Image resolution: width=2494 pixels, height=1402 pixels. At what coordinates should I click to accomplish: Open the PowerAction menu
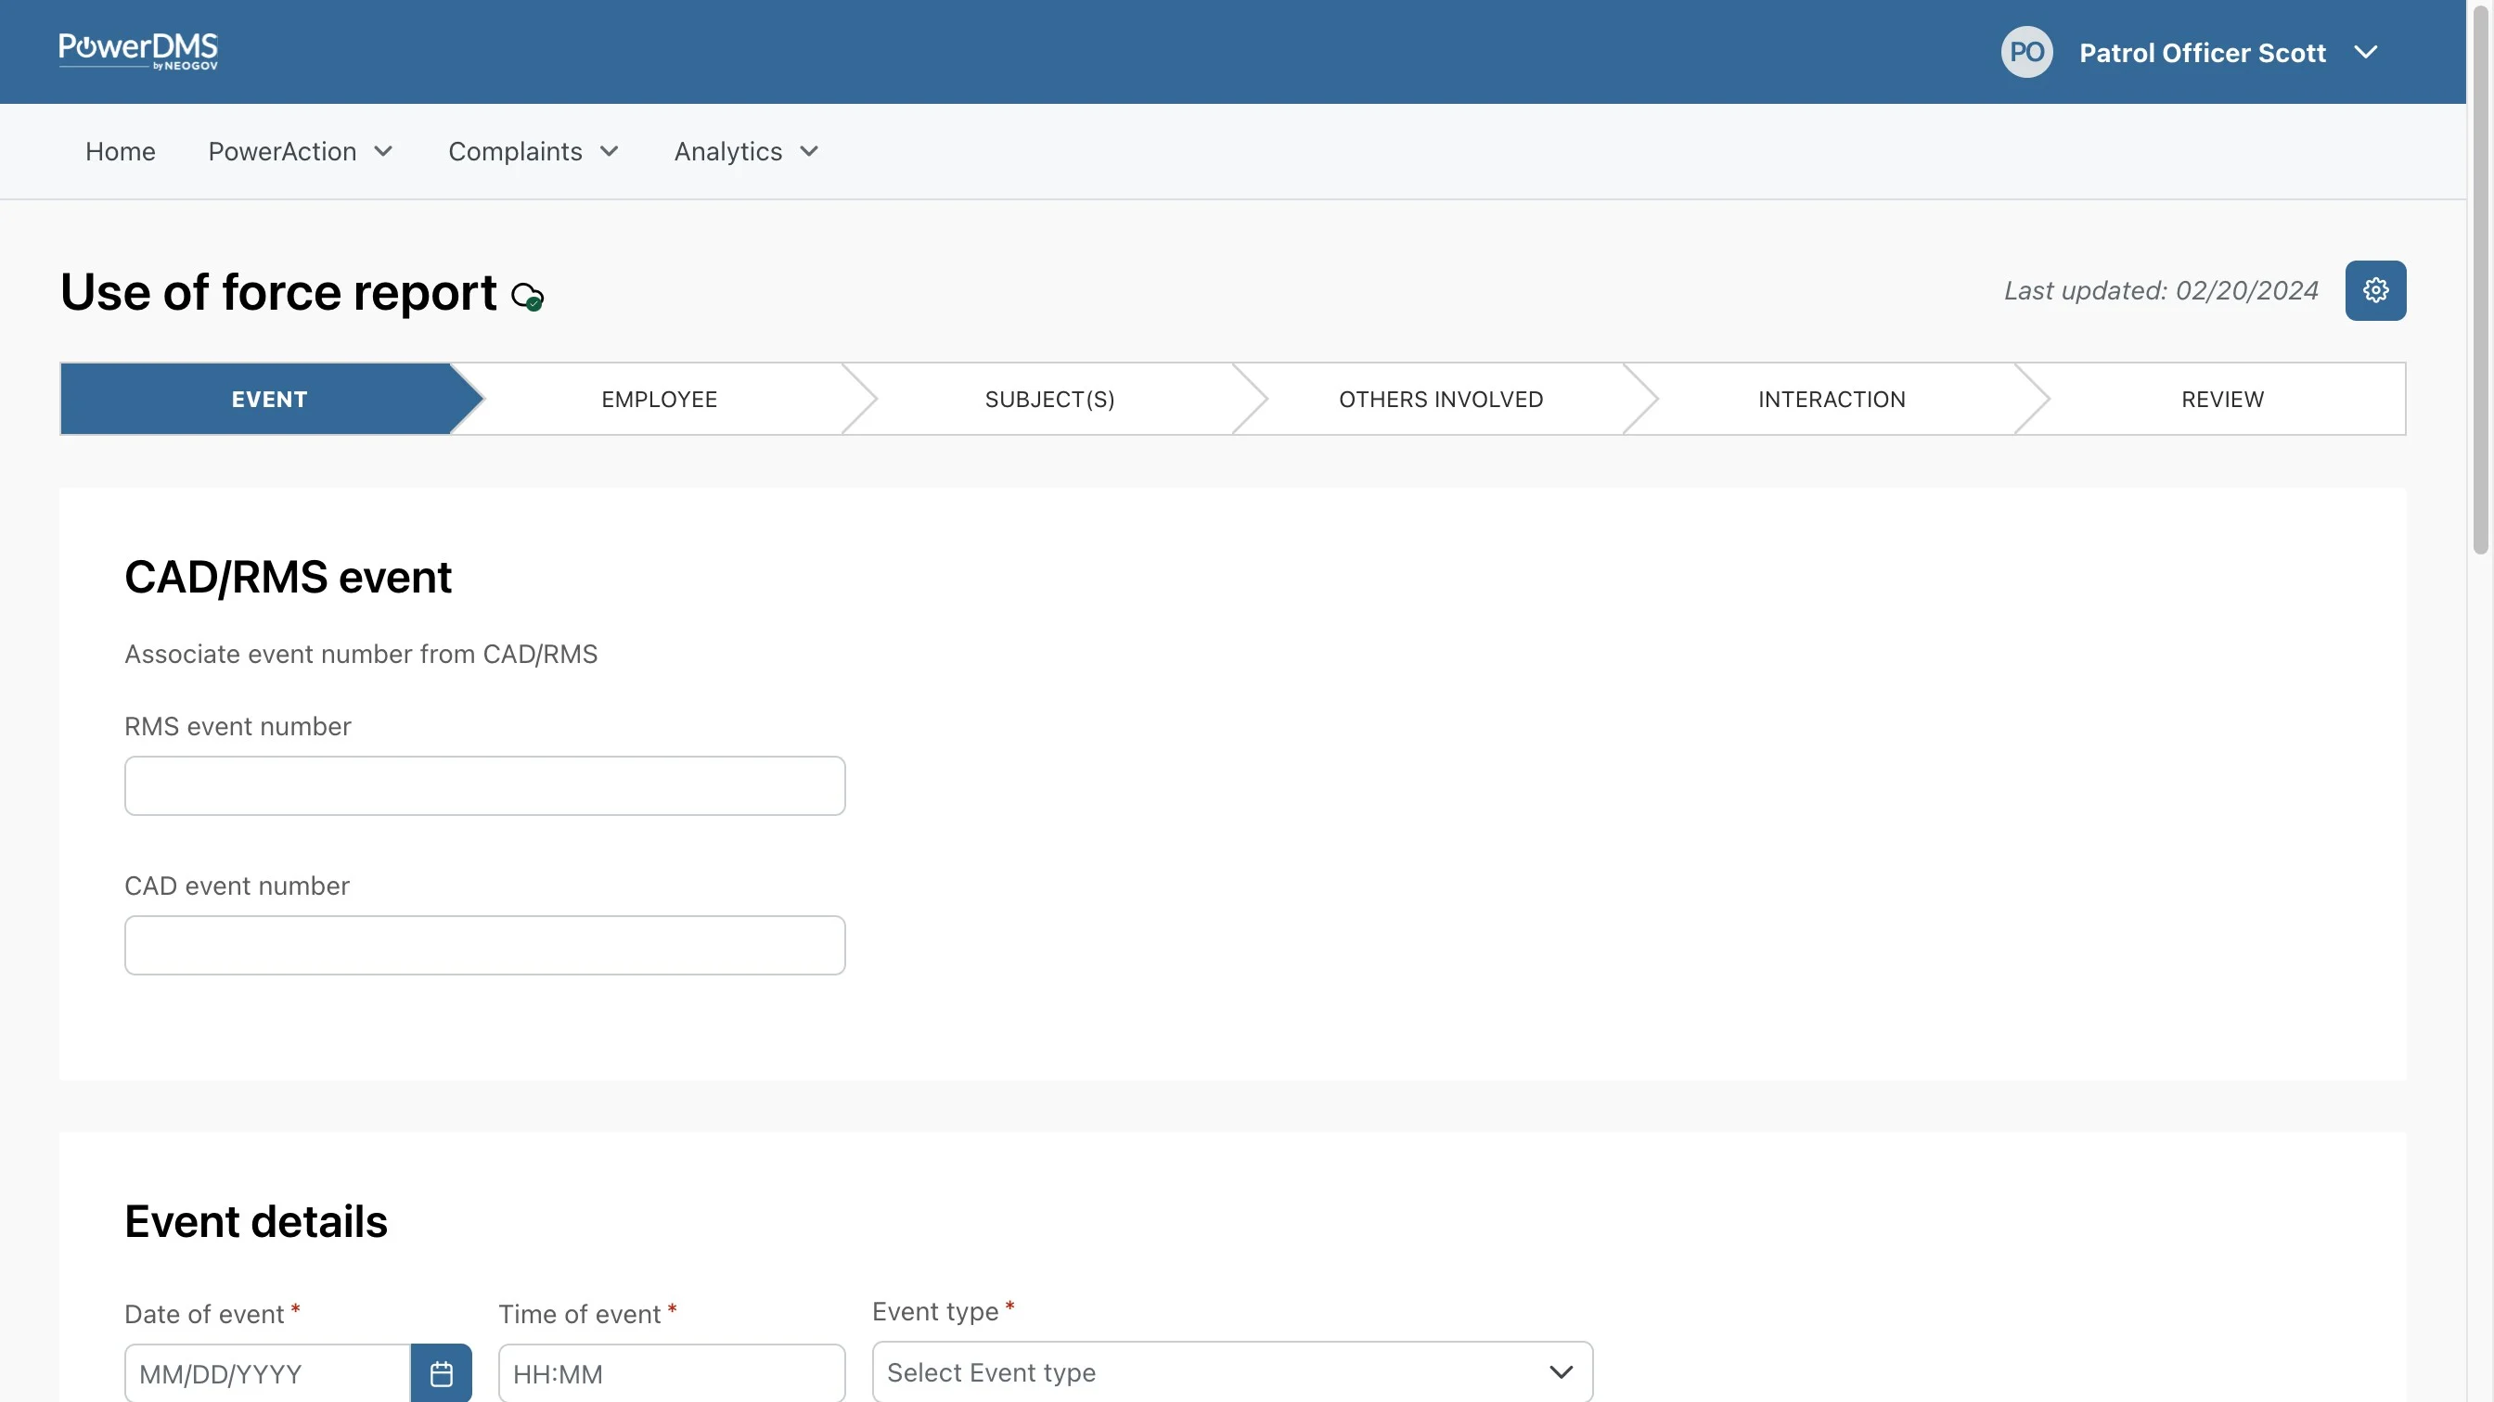point(282,152)
